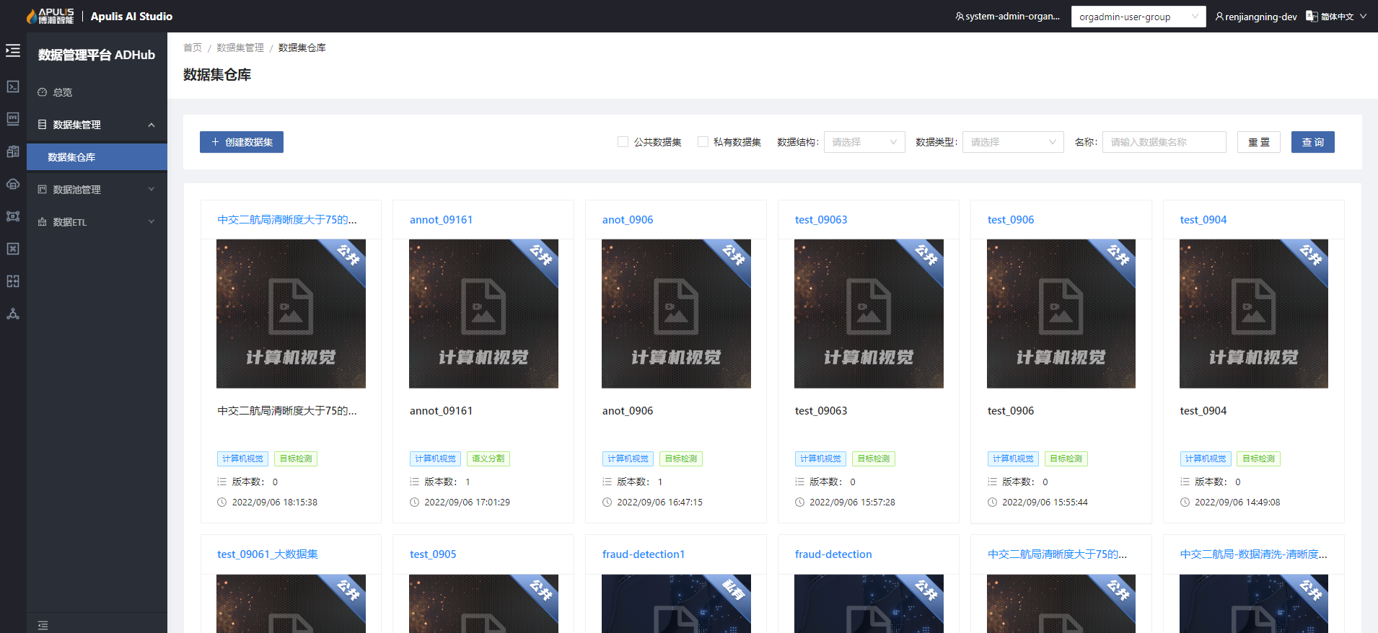Open the annot_09161 title link
The width and height of the screenshot is (1378, 633).
click(x=441, y=220)
